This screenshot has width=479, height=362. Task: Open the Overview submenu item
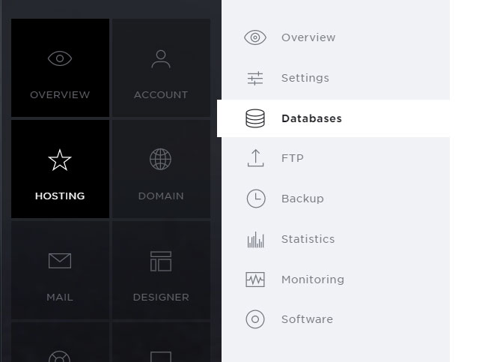[336, 37]
